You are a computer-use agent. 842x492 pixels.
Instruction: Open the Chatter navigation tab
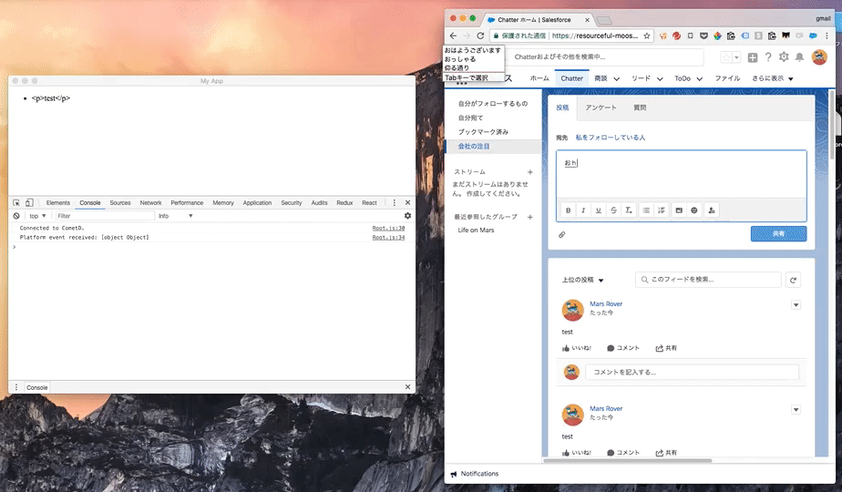571,78
